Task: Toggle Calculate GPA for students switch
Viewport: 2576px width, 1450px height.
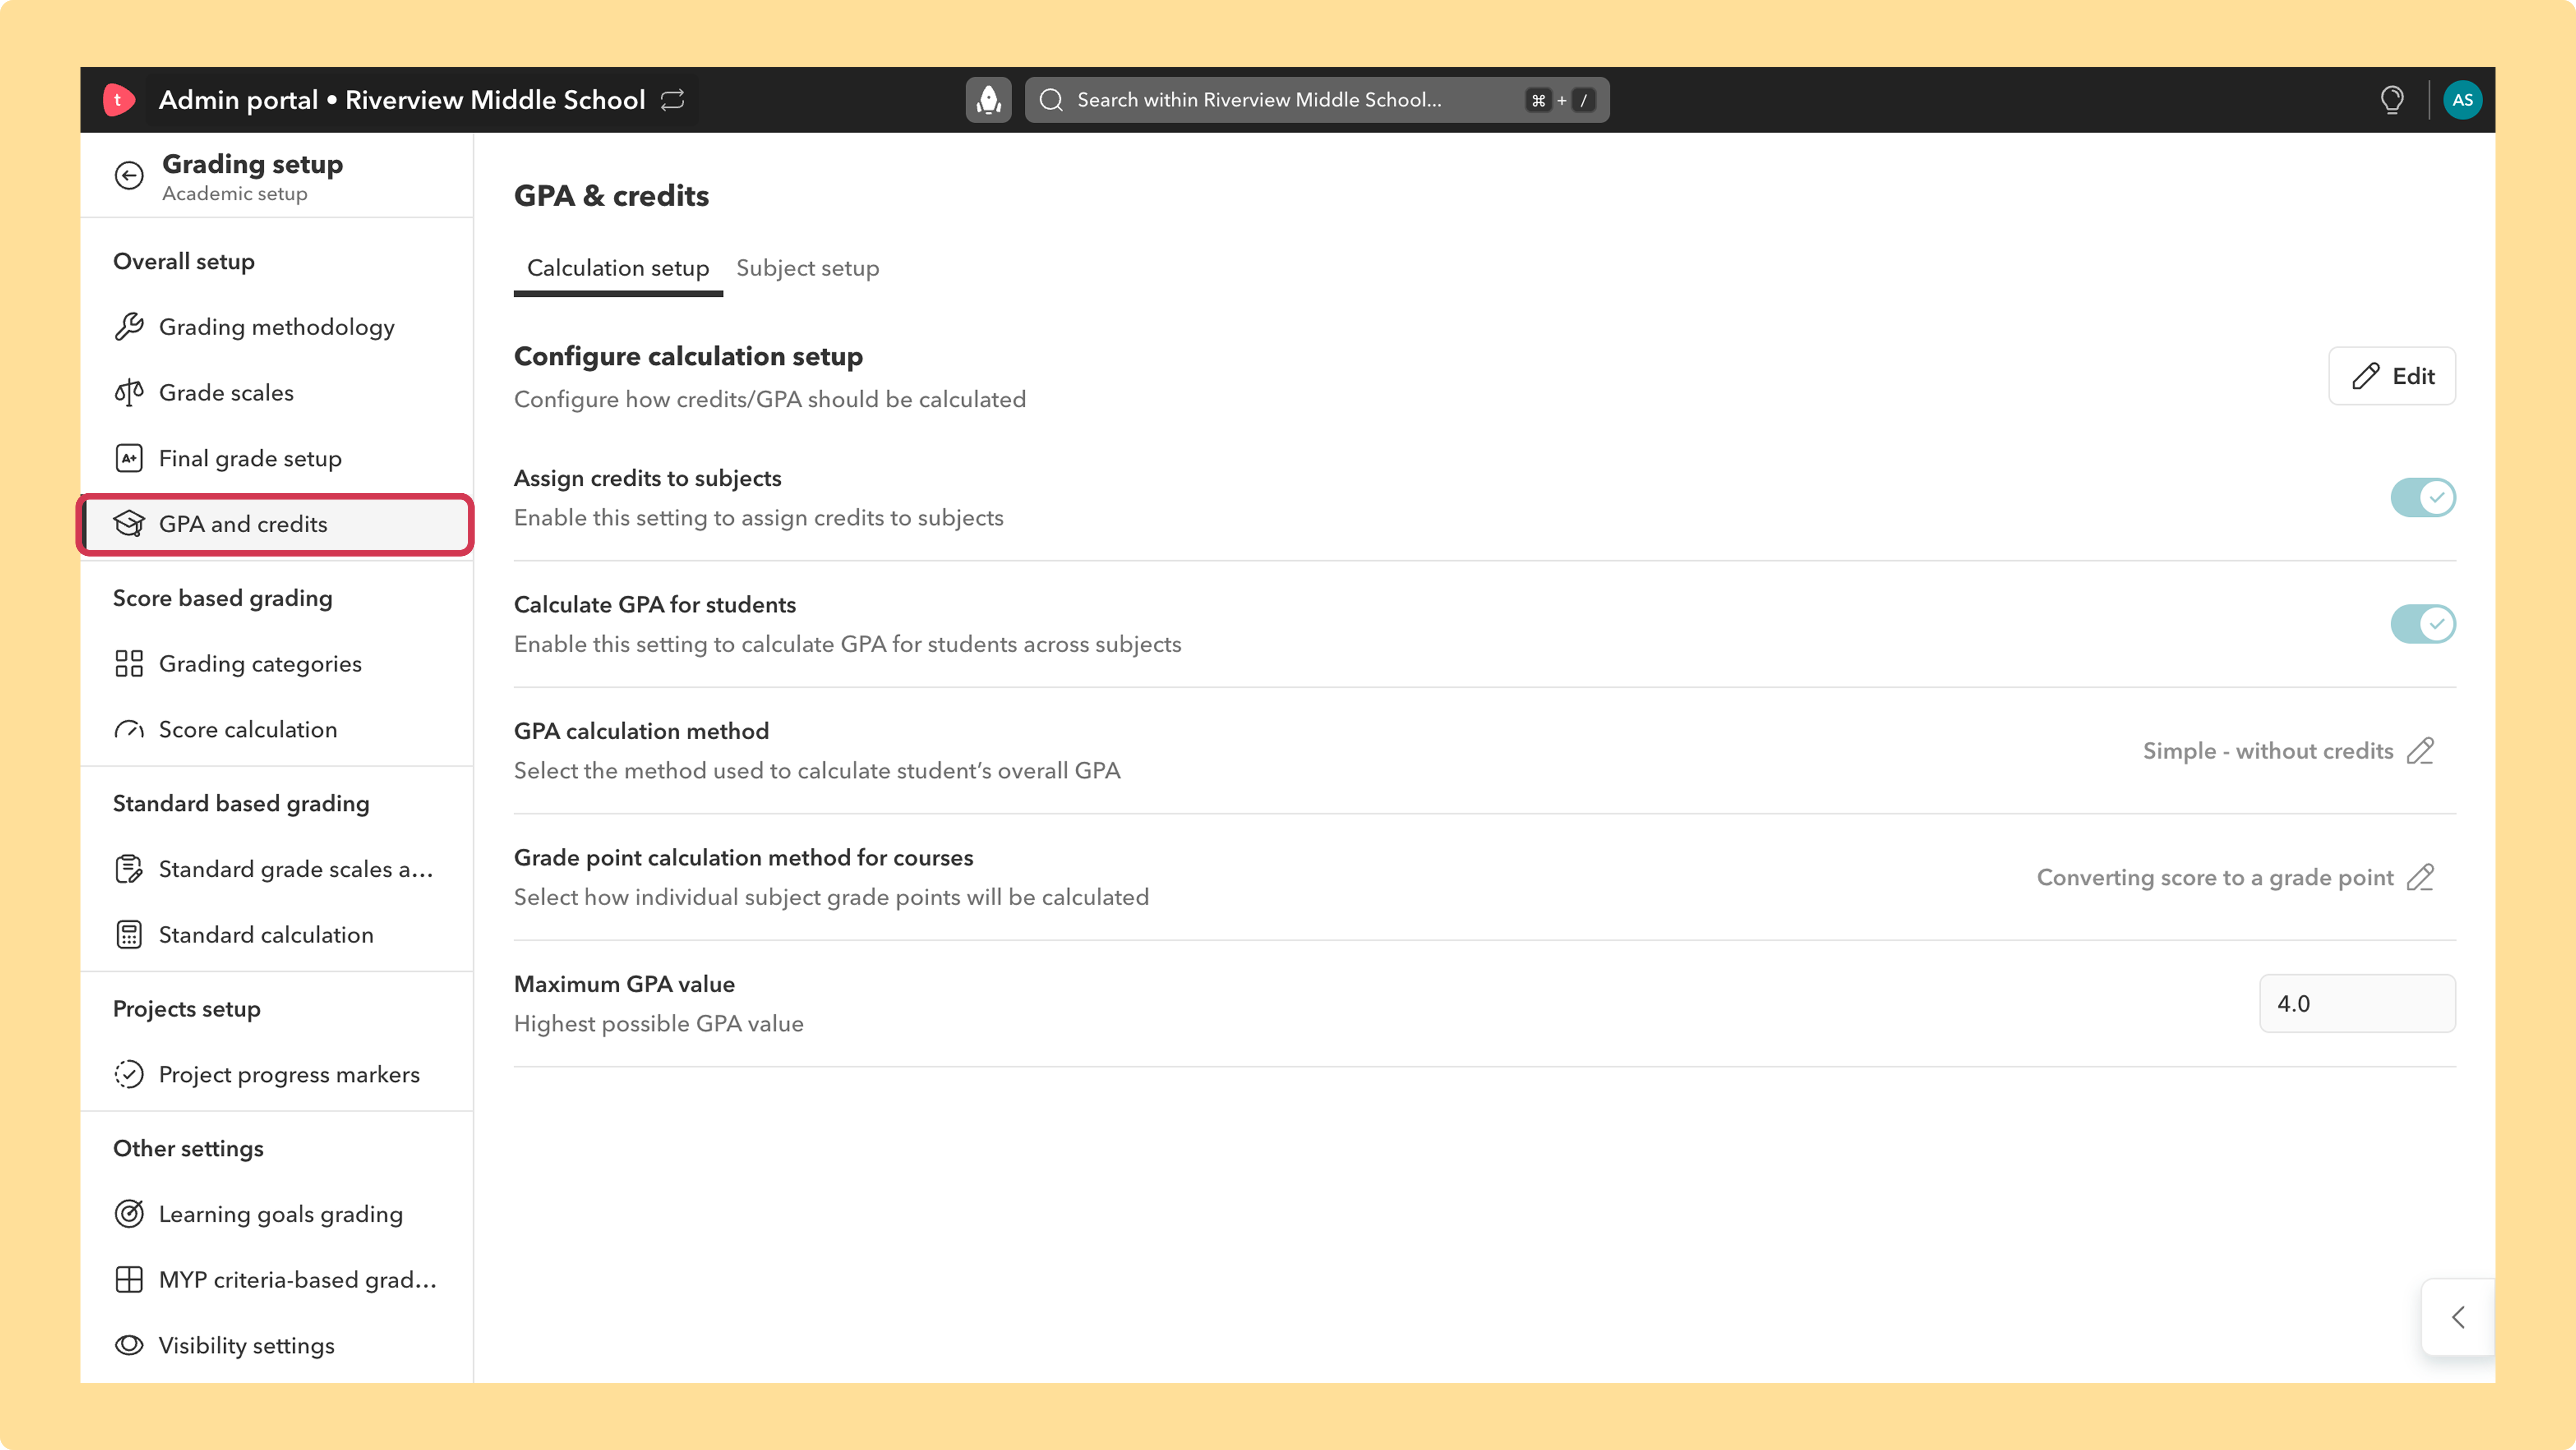Action: (x=2423, y=624)
